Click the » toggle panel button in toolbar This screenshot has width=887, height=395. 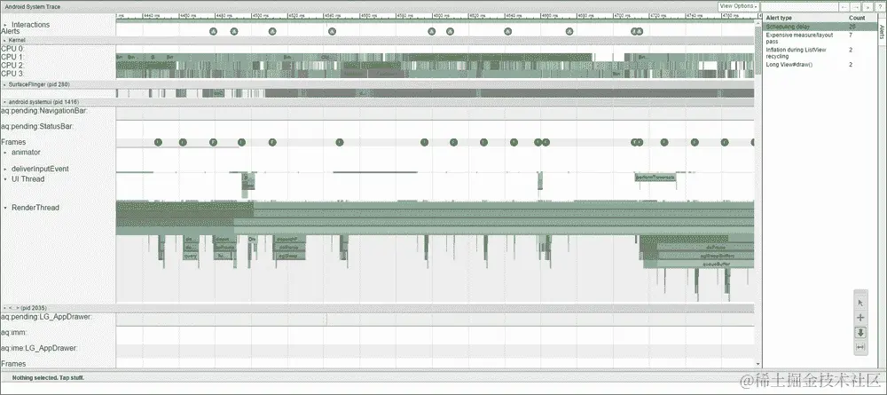[x=867, y=6]
